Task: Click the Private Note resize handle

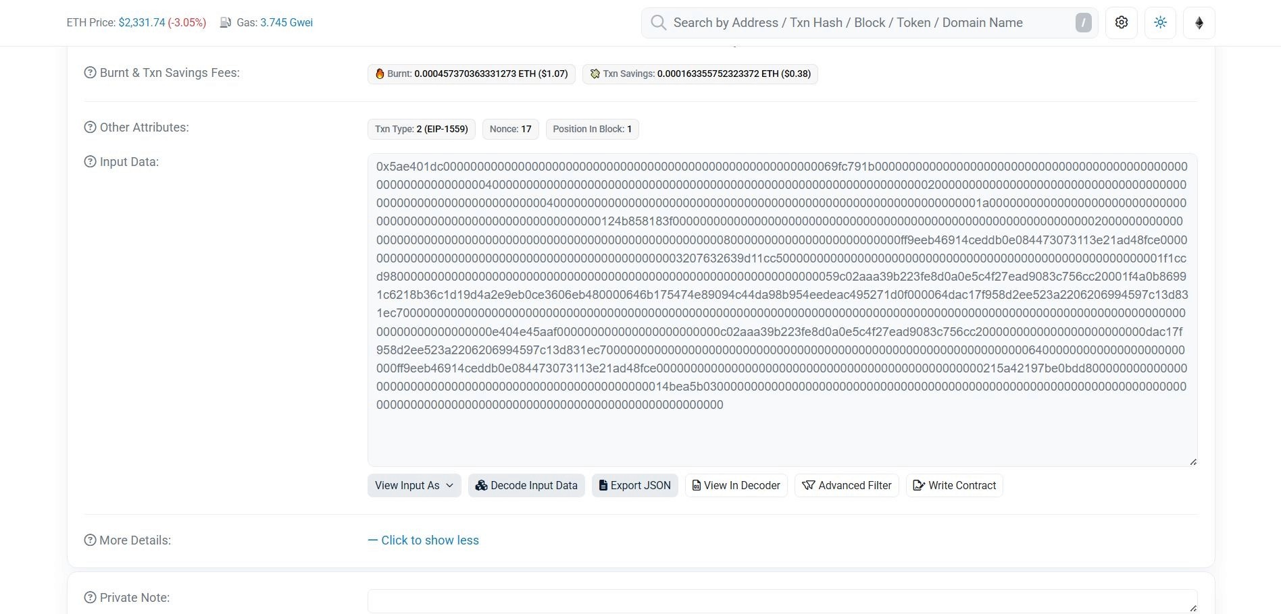Action: [x=1192, y=608]
